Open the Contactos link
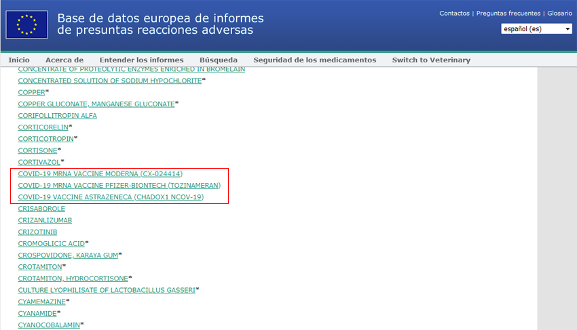 [x=454, y=13]
